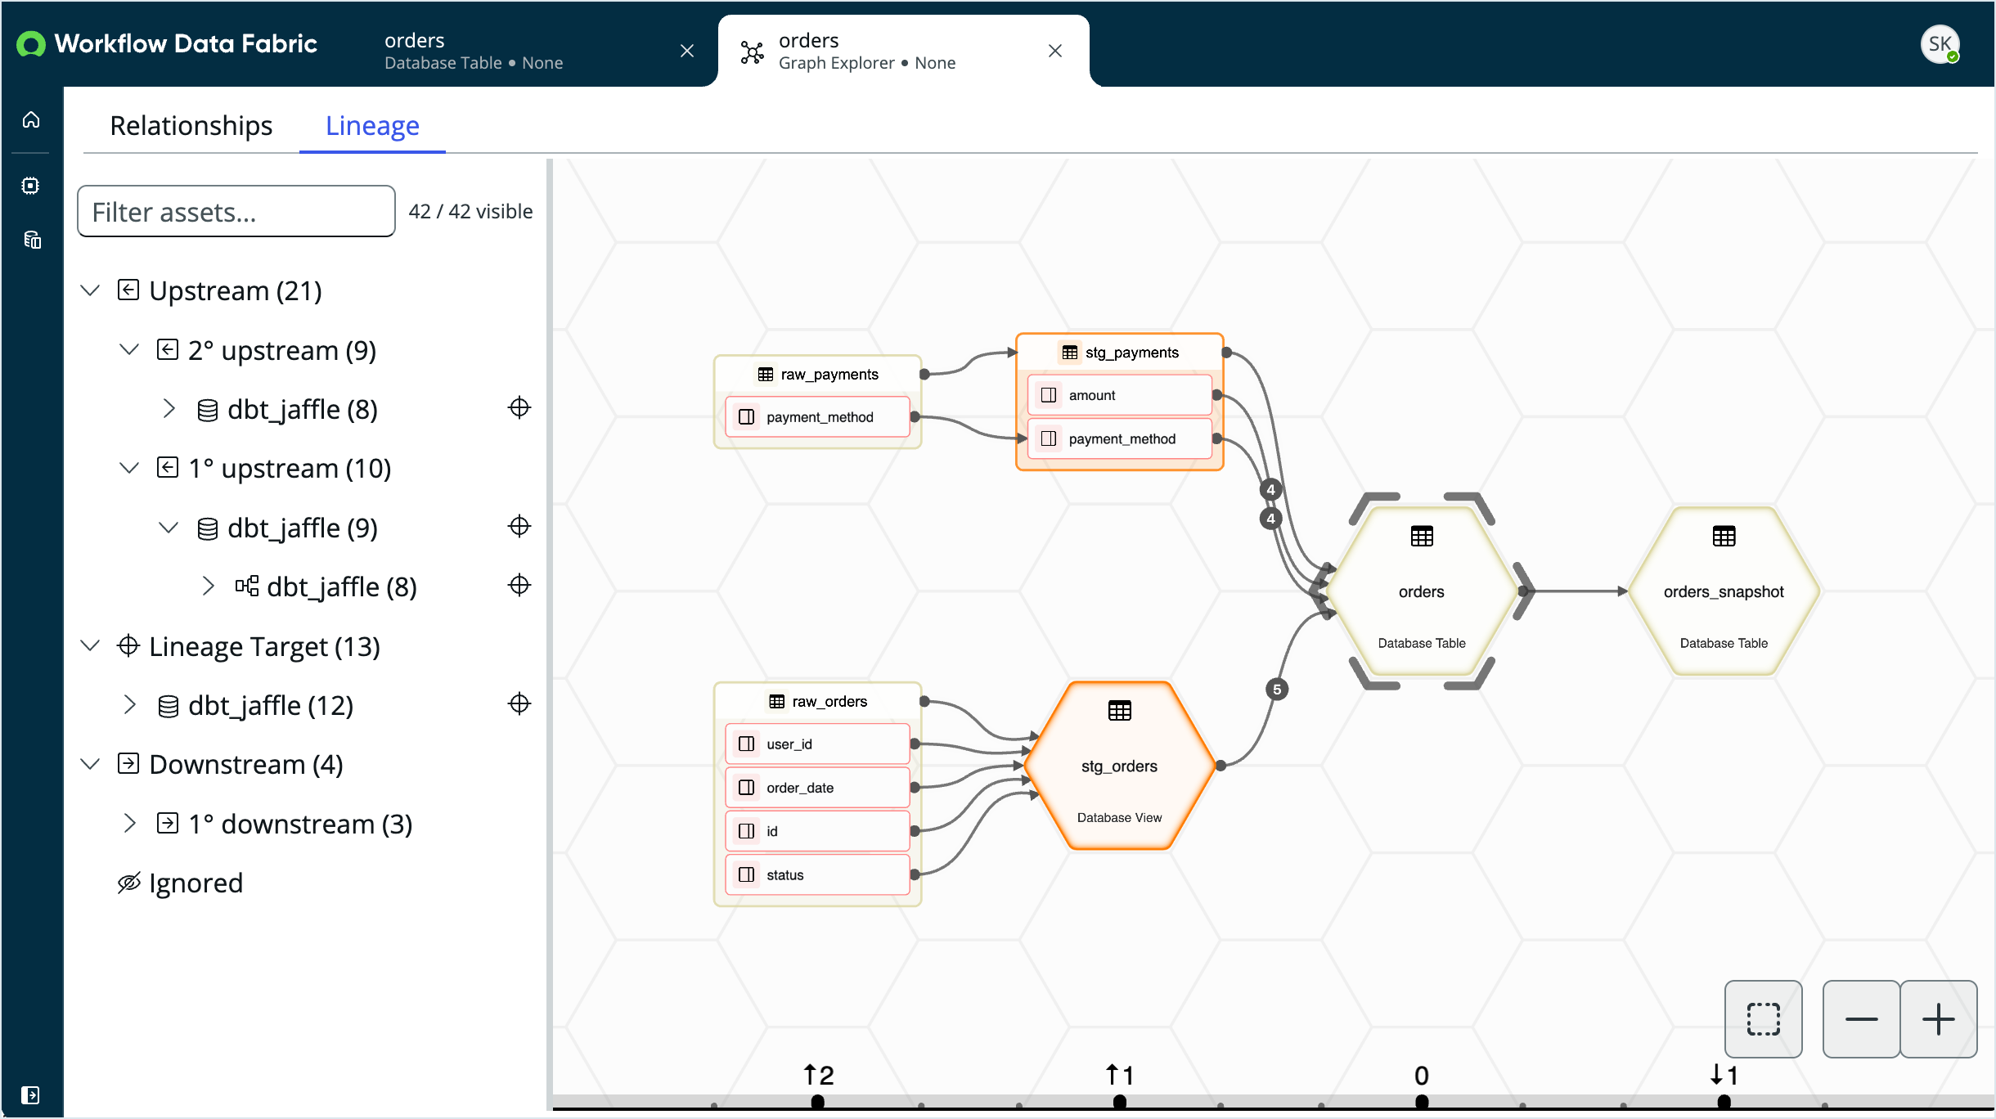
Task: Click the column icon beside status
Action: coord(746,874)
